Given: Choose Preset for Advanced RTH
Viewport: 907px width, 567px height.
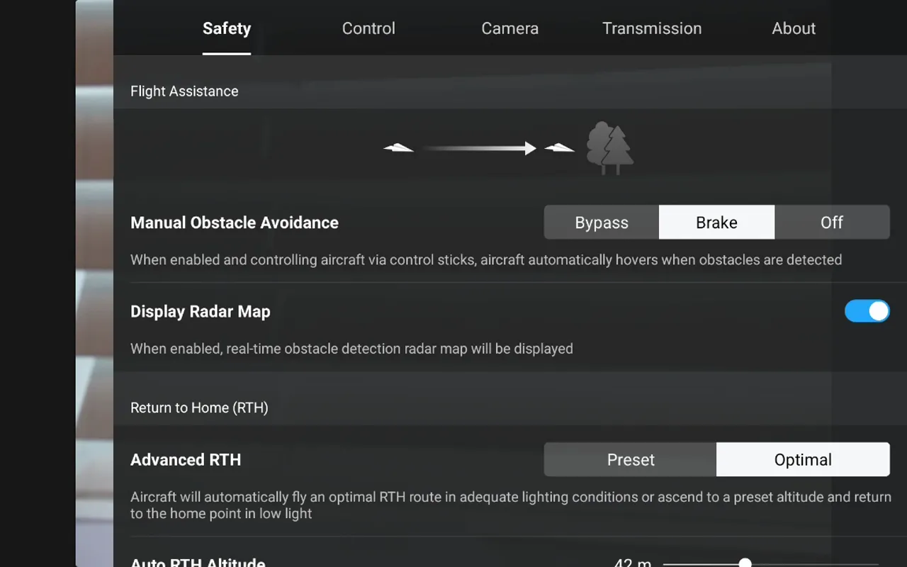Looking at the screenshot, I should [x=630, y=459].
